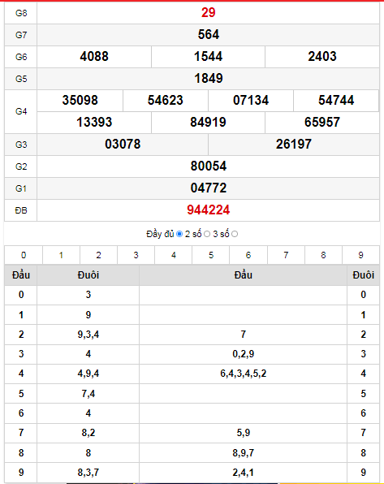Click G4 number 84919

(x=208, y=123)
